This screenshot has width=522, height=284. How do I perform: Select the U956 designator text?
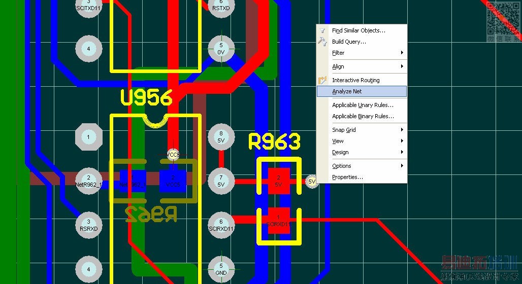(x=146, y=98)
